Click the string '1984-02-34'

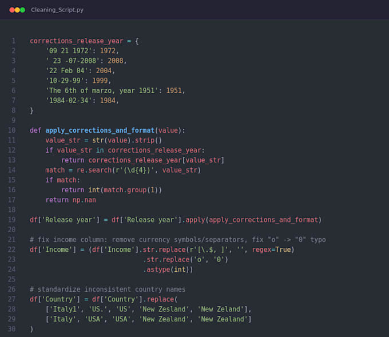69,101
